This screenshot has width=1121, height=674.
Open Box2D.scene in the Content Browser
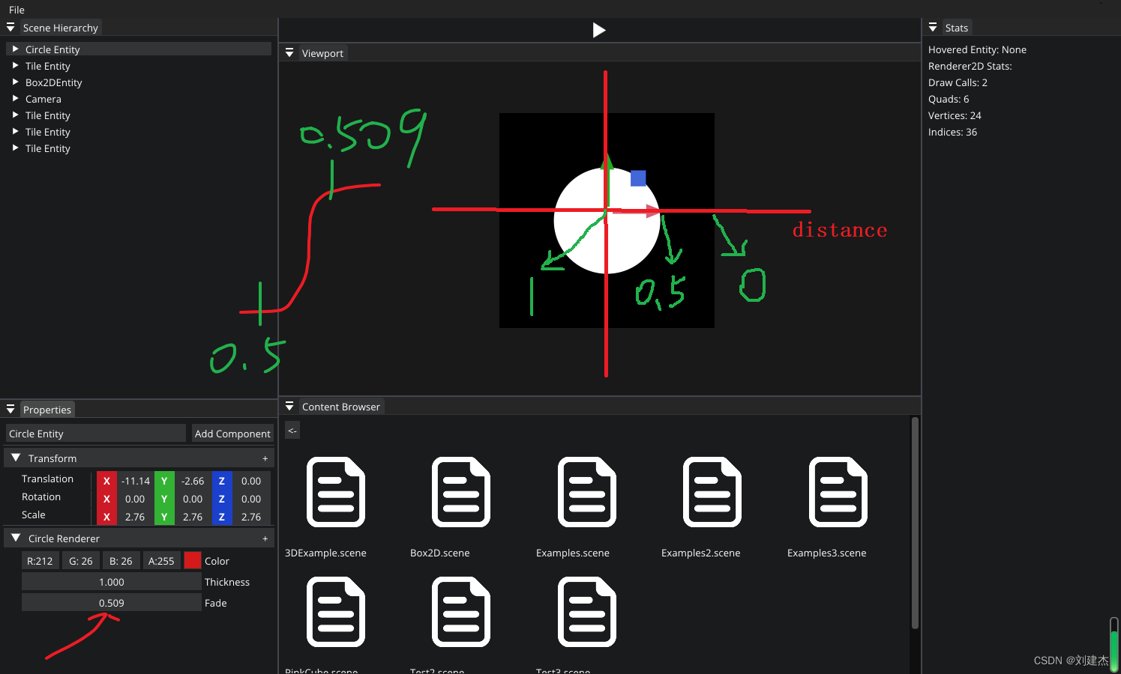click(x=460, y=493)
